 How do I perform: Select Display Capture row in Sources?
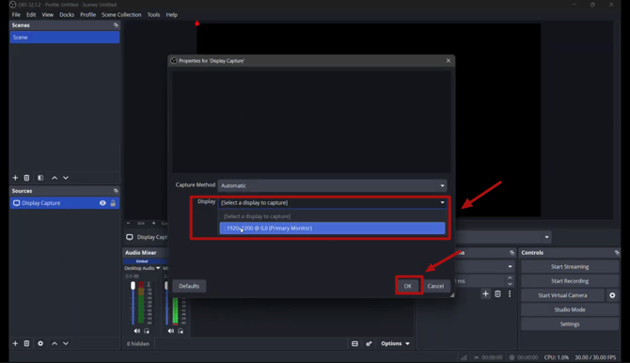click(x=65, y=203)
